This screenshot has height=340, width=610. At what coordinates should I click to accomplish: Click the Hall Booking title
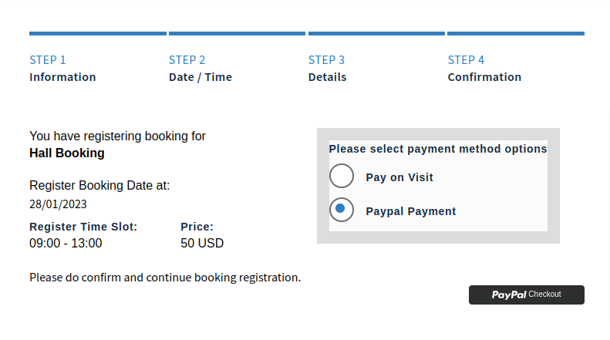pyautogui.click(x=66, y=153)
